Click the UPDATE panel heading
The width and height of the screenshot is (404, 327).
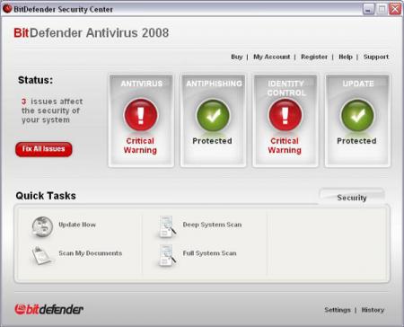(x=358, y=84)
